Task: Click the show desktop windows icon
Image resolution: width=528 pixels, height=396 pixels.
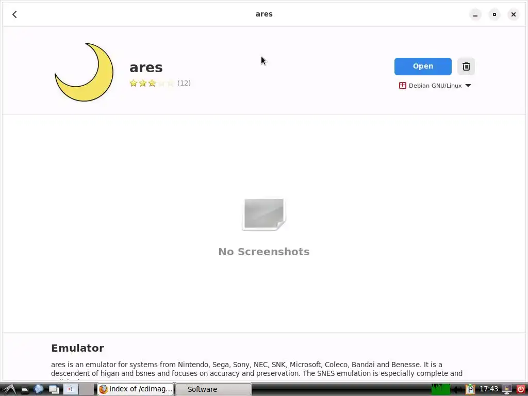Action: coord(54,390)
